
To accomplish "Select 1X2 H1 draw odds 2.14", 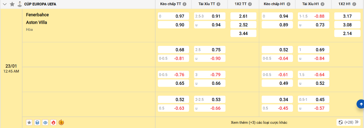I will [x=347, y=34].
